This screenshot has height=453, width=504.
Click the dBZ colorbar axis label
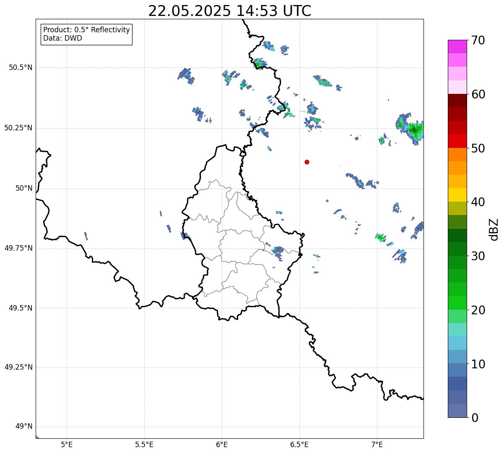494,229
